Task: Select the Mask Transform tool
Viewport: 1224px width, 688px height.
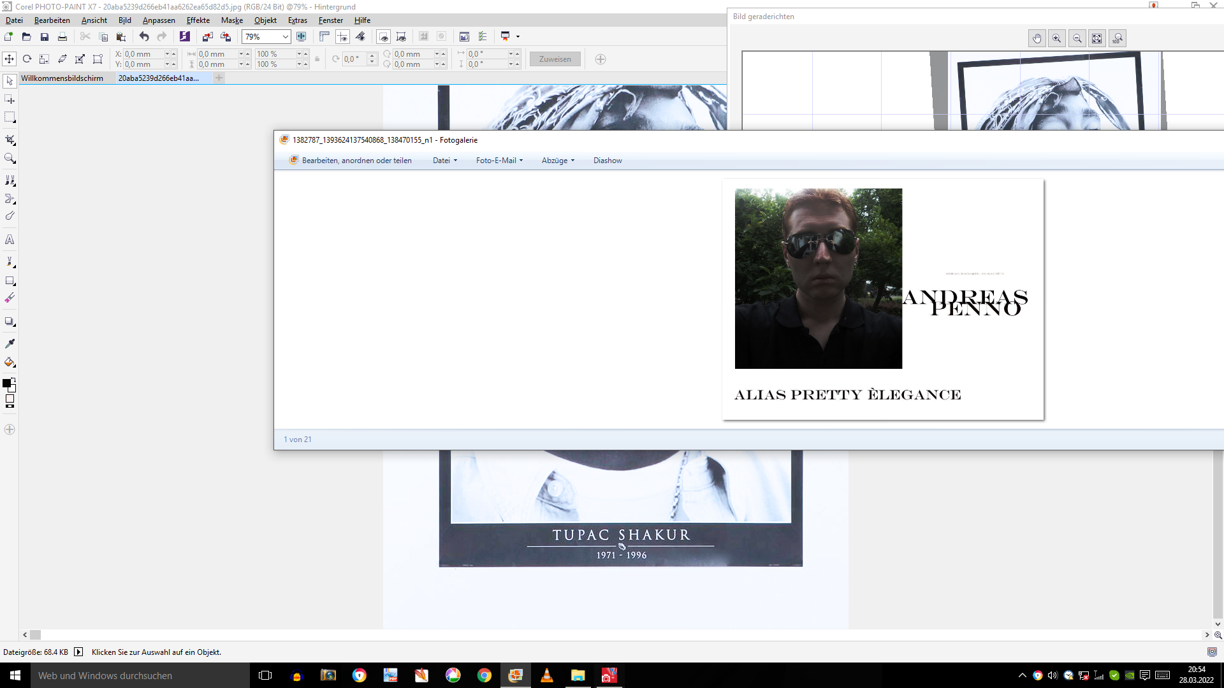Action: (x=10, y=99)
